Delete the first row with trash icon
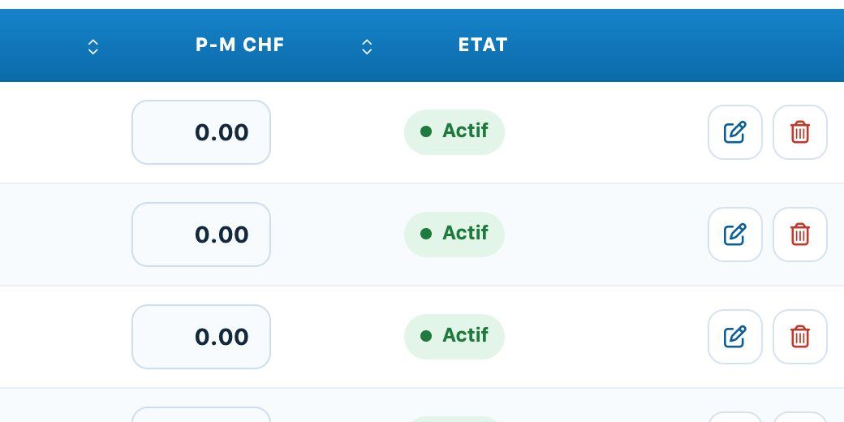This screenshot has width=844, height=422. 800,132
